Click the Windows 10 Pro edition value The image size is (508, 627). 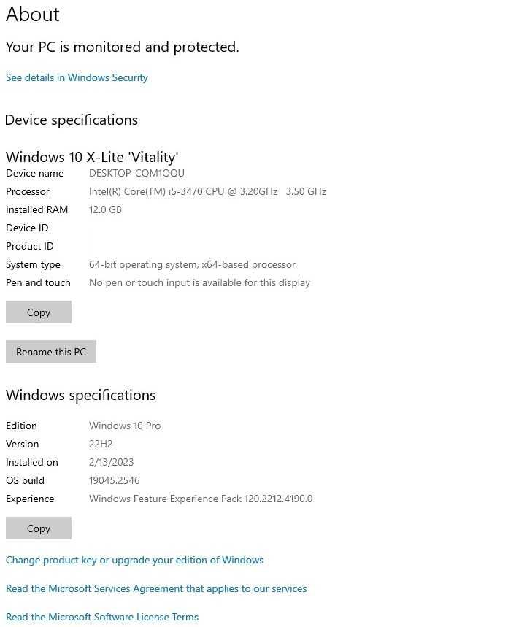coord(125,426)
